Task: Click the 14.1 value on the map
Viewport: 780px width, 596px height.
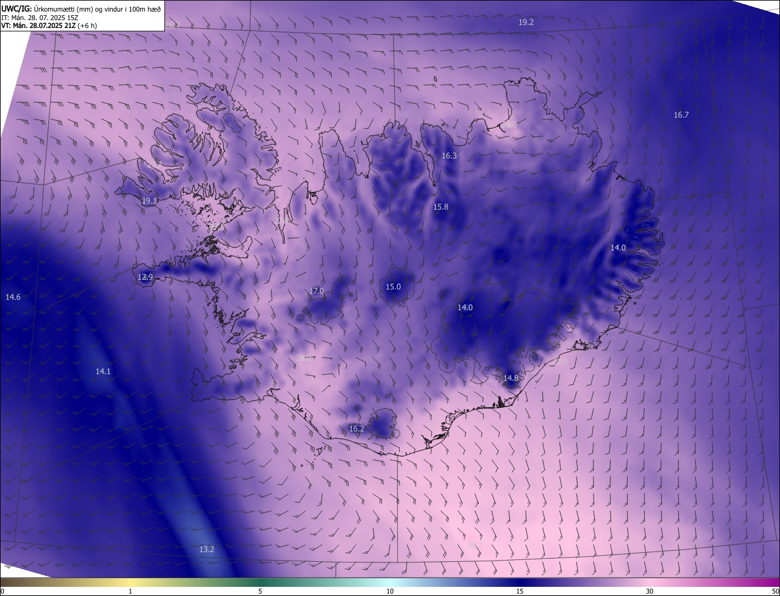Action: tap(103, 371)
